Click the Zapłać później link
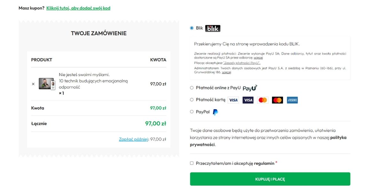The width and height of the screenshot is (383, 191). 134,139
